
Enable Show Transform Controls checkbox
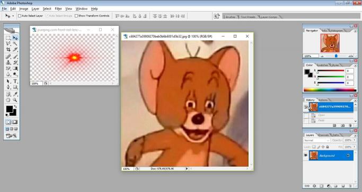pos(76,16)
